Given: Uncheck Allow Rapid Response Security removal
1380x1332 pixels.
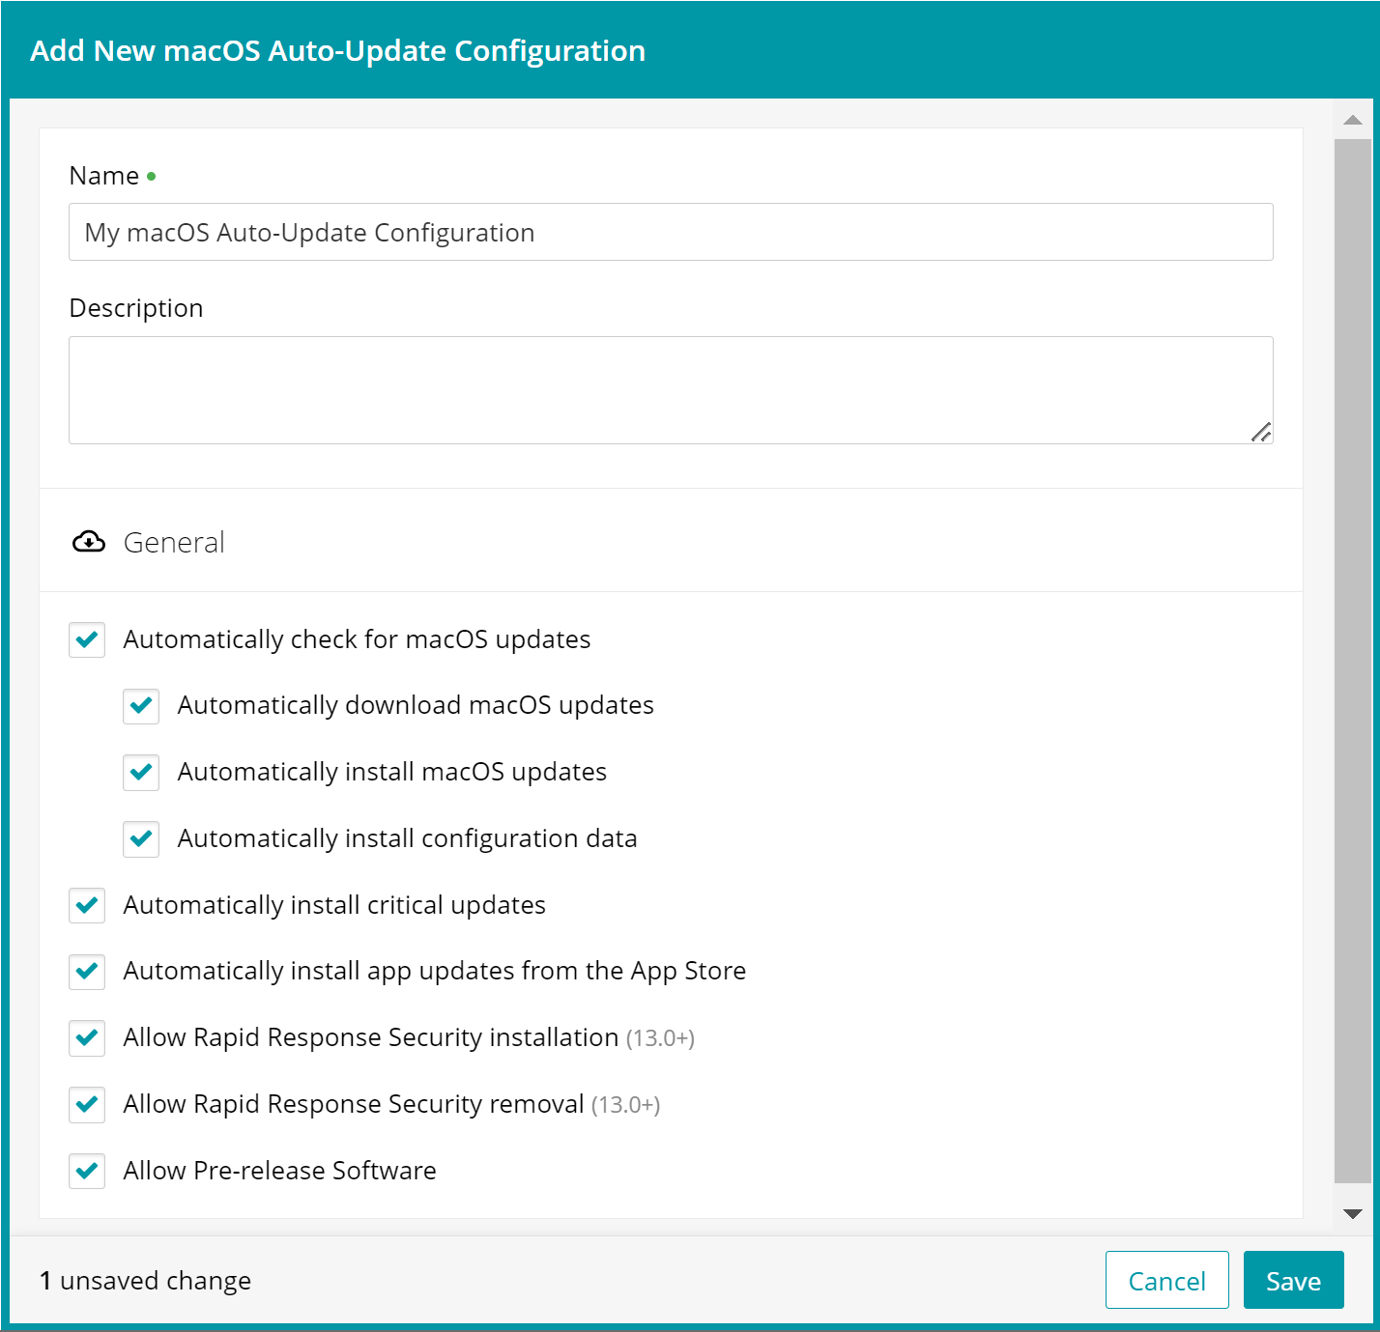Looking at the screenshot, I should click(87, 1104).
